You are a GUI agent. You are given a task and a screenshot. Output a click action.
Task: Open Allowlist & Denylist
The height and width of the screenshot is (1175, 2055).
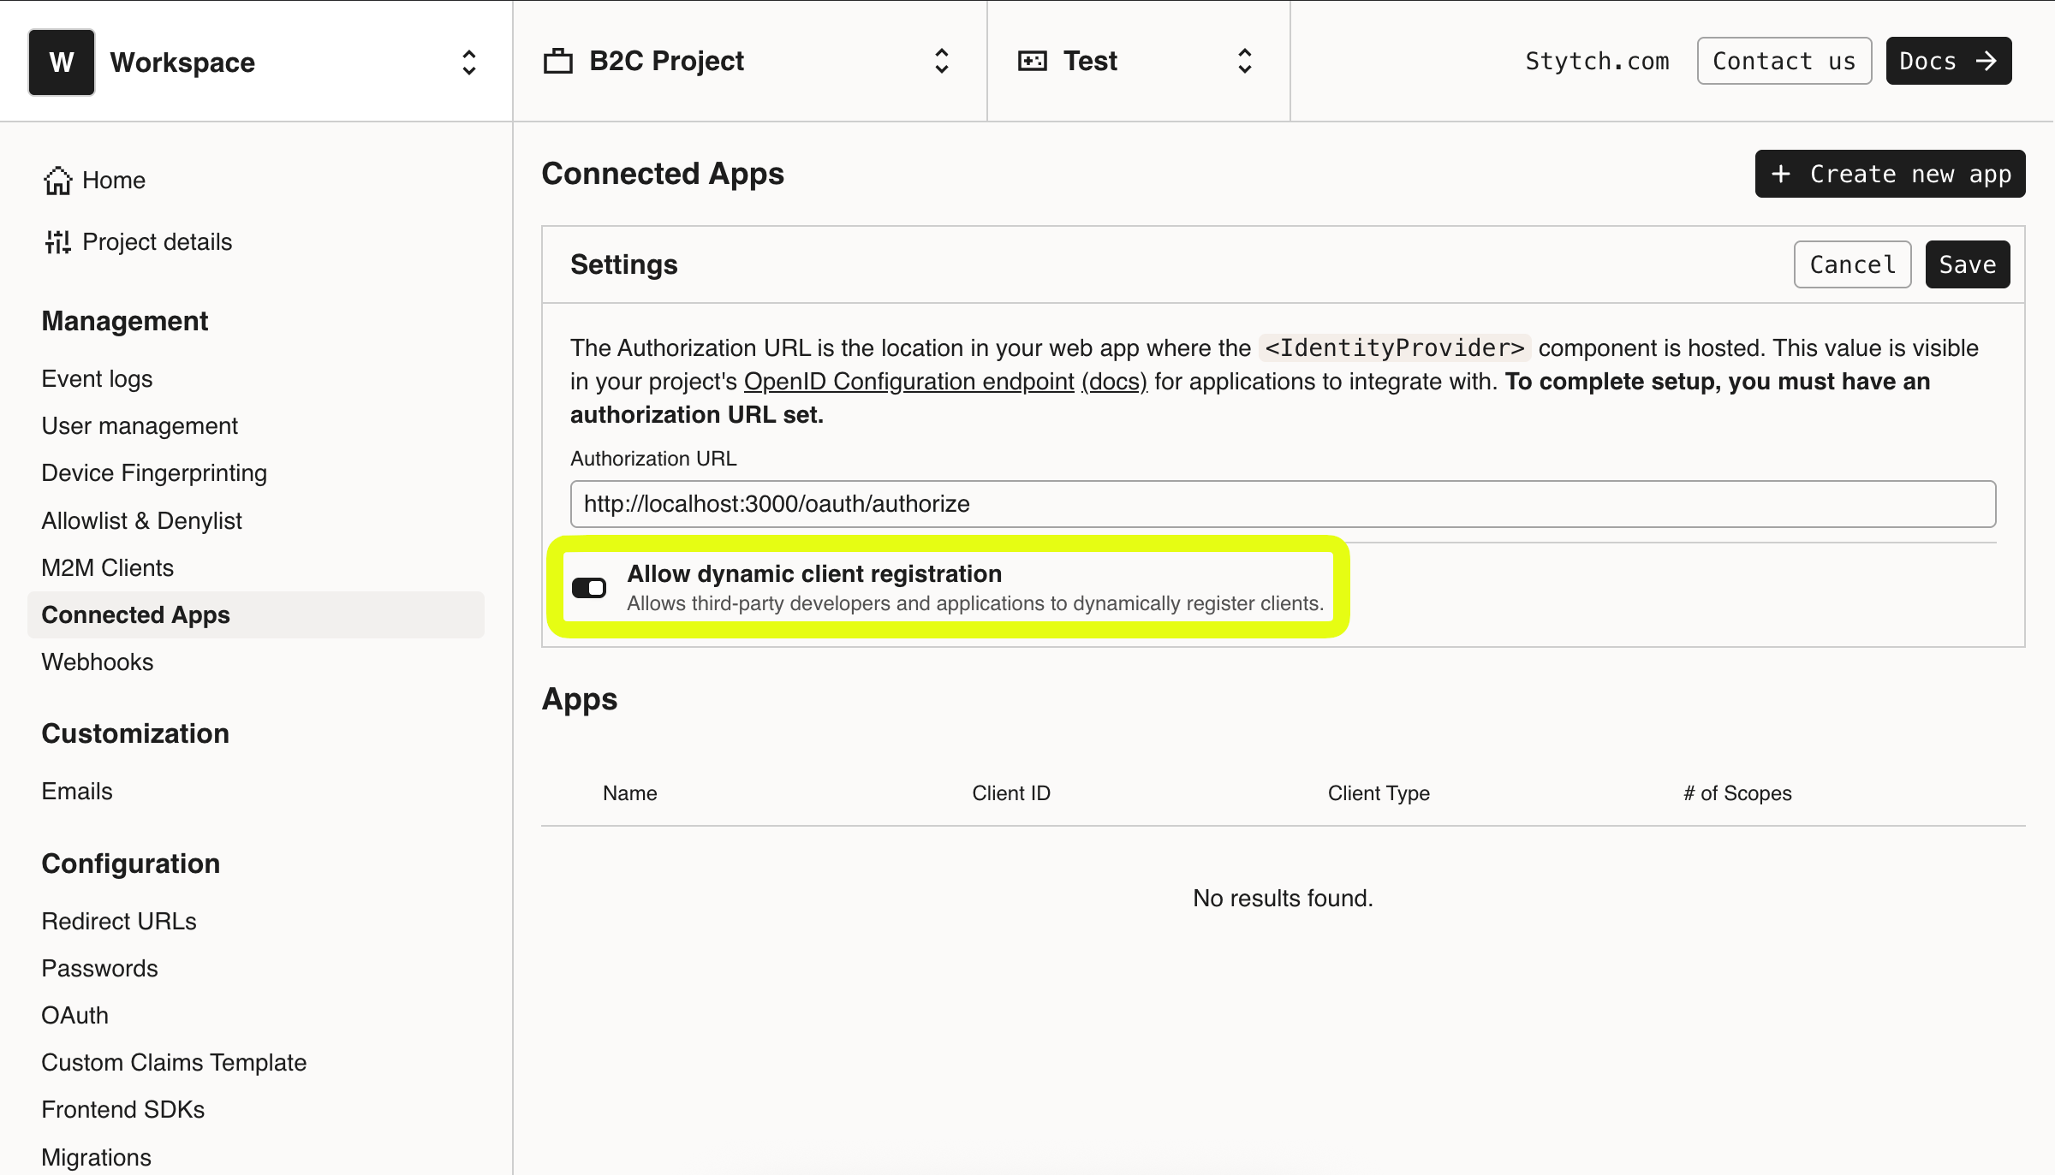coord(141,520)
